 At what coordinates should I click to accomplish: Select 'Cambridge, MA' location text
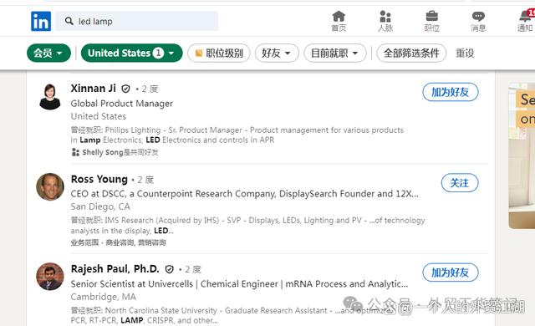pyautogui.click(x=104, y=297)
